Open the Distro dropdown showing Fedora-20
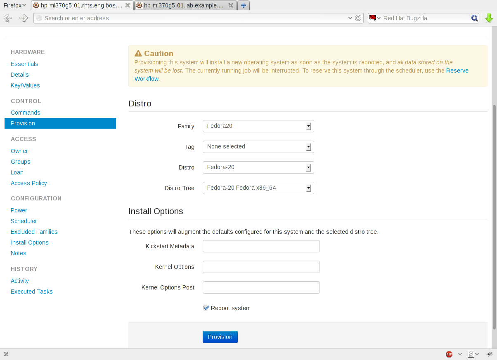 (258, 167)
